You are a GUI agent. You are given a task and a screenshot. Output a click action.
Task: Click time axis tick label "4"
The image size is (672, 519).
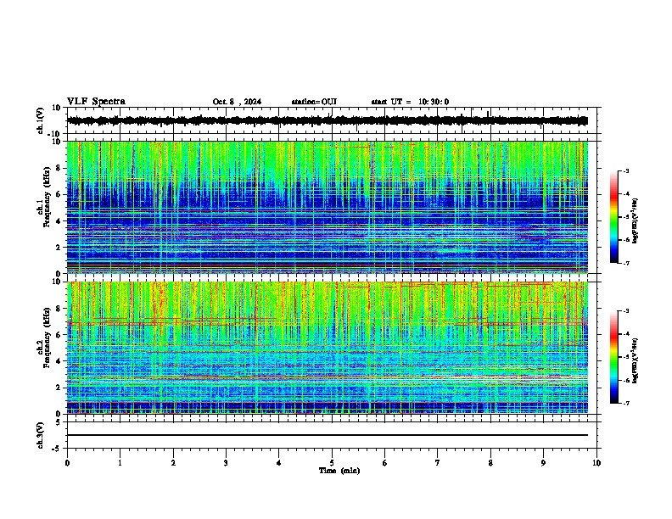(x=278, y=463)
